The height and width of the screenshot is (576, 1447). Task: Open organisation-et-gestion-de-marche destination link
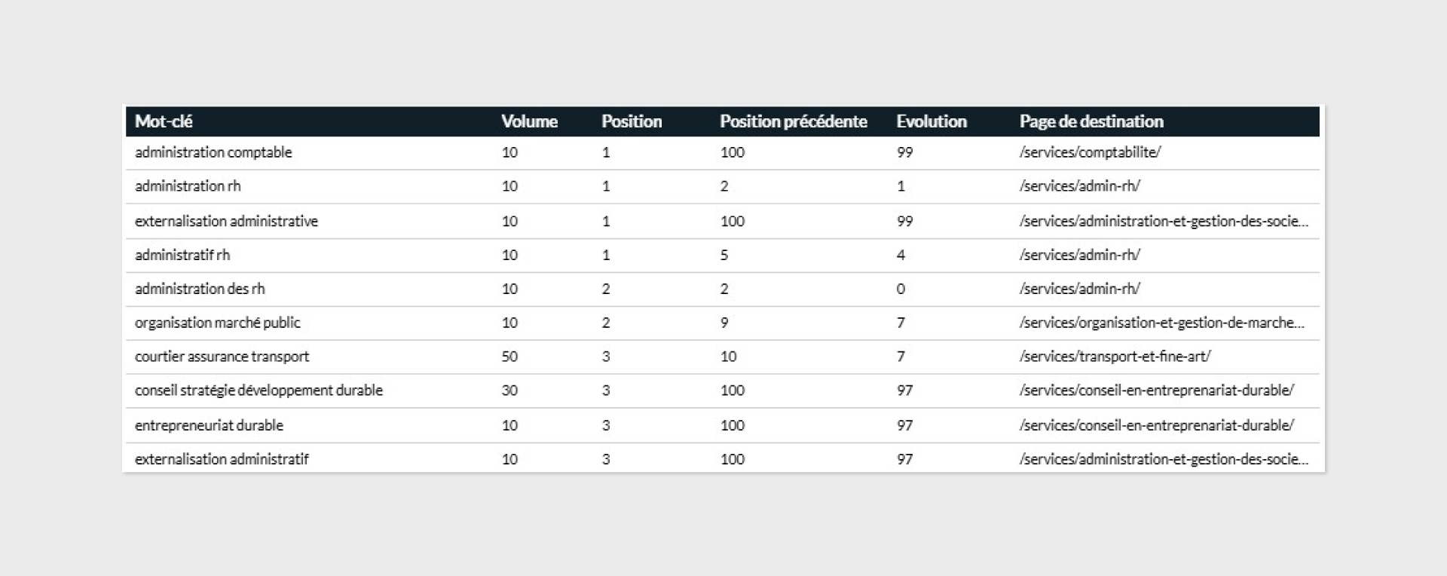coord(1161,323)
